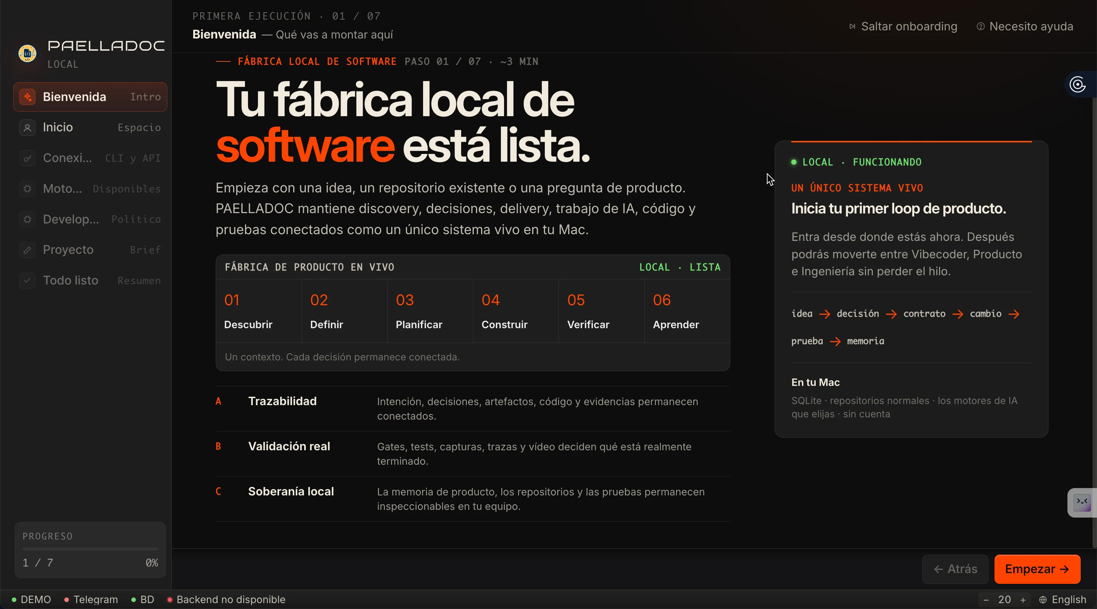
Task: Switch language to English
Action: tap(1063, 600)
